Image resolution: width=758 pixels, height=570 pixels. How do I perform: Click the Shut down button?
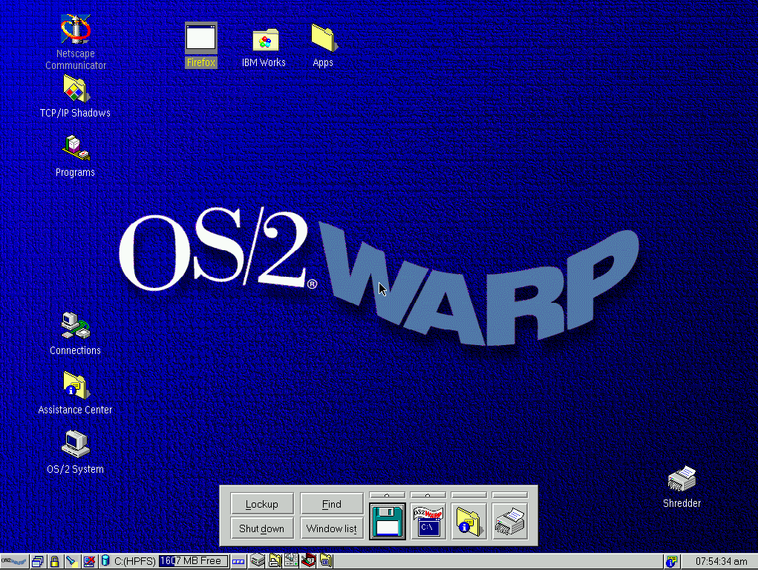click(262, 528)
